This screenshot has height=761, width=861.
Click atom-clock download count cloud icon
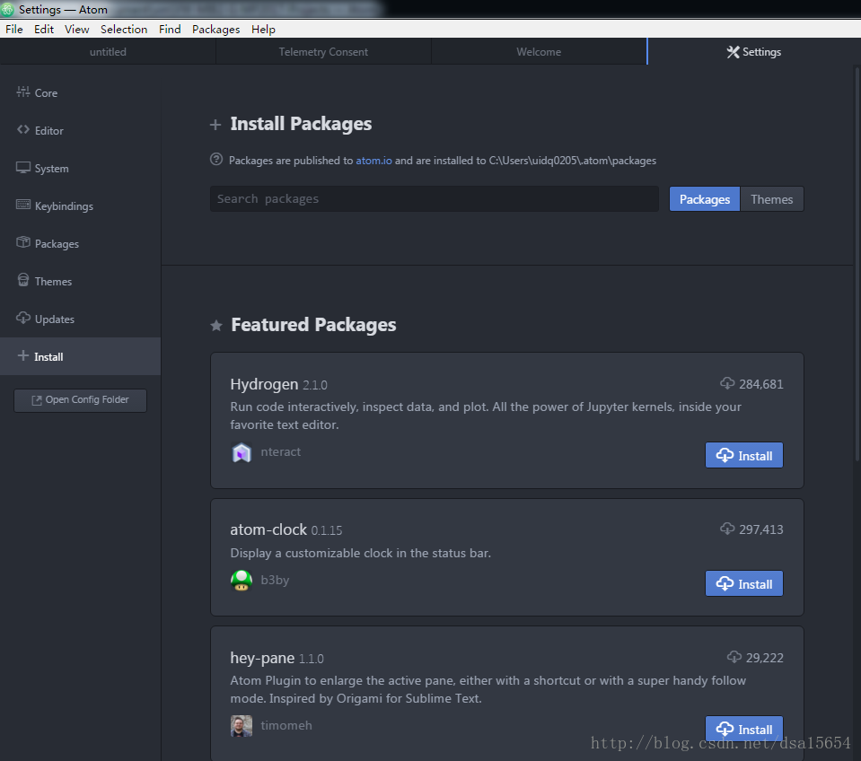pyautogui.click(x=727, y=529)
